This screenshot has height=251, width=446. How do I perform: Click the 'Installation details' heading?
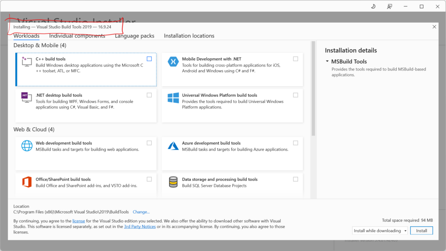pos(351,51)
